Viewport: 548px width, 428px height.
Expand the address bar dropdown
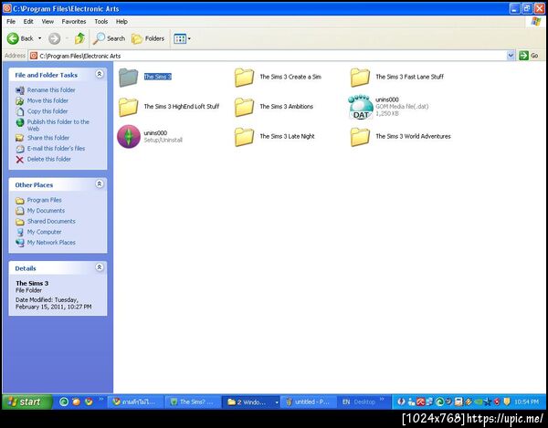click(x=511, y=56)
